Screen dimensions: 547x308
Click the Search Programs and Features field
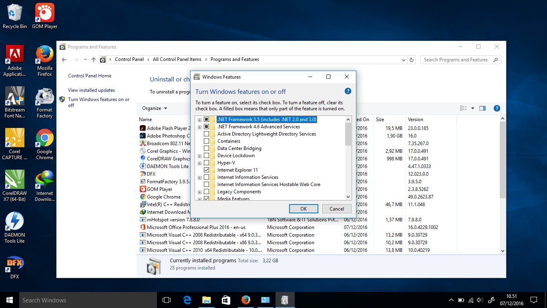click(x=461, y=60)
